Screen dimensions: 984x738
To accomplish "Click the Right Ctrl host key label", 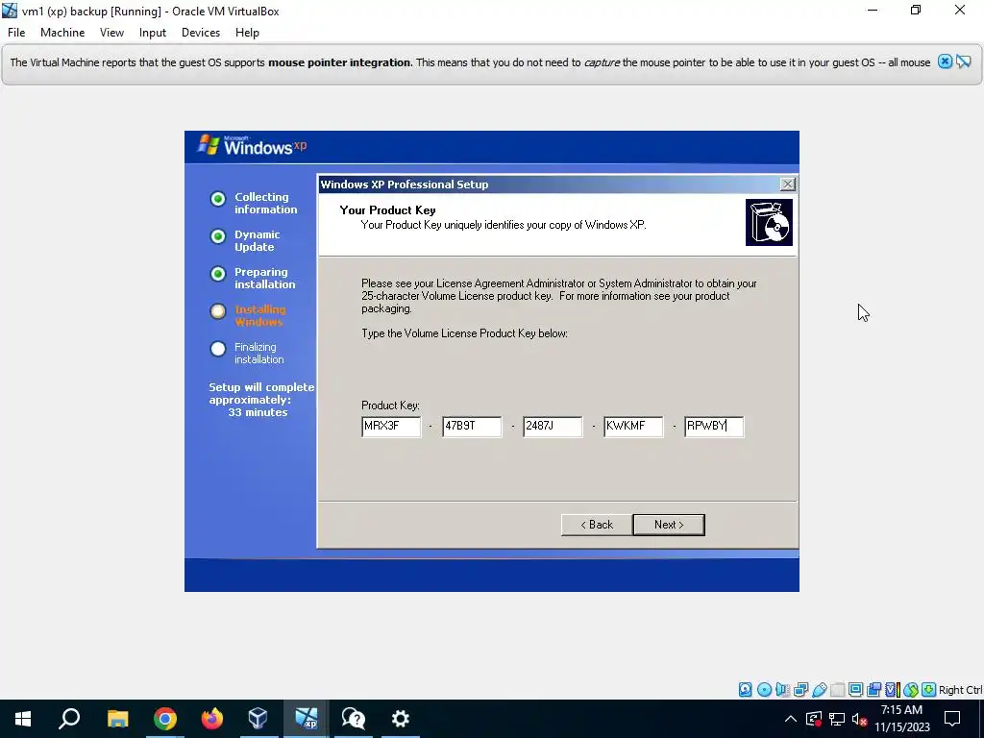I will (960, 690).
